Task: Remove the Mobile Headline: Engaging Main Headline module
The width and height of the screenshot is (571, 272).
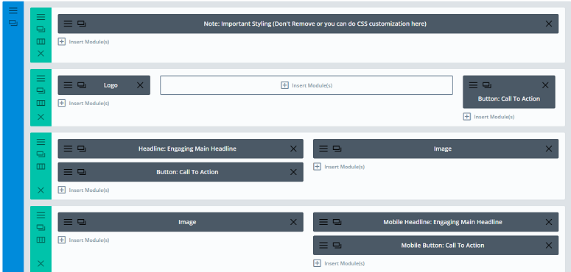Action: [x=549, y=222]
